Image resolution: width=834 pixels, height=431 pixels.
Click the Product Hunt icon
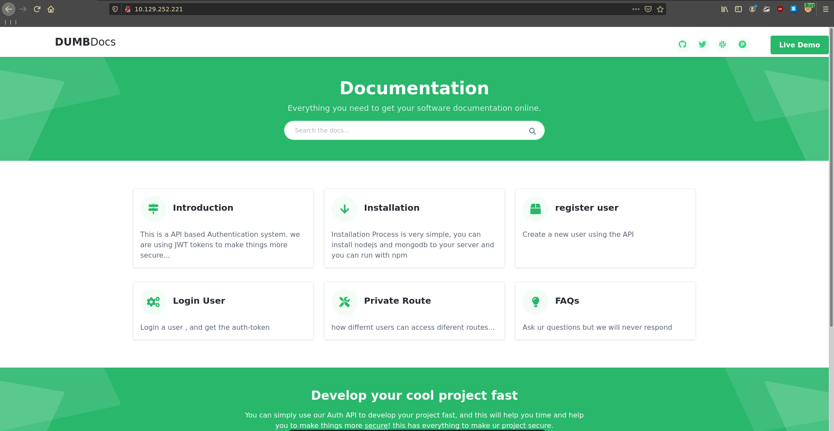tap(742, 44)
